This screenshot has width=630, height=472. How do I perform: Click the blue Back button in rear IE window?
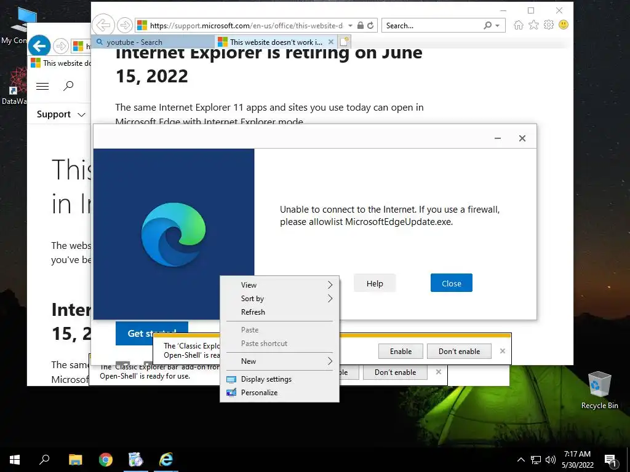(x=39, y=46)
